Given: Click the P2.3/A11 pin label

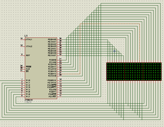Looking at the screenshot, I should point(52,67).
